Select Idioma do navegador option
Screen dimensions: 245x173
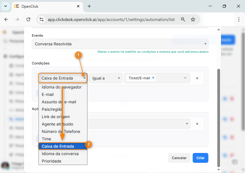click(x=62, y=87)
